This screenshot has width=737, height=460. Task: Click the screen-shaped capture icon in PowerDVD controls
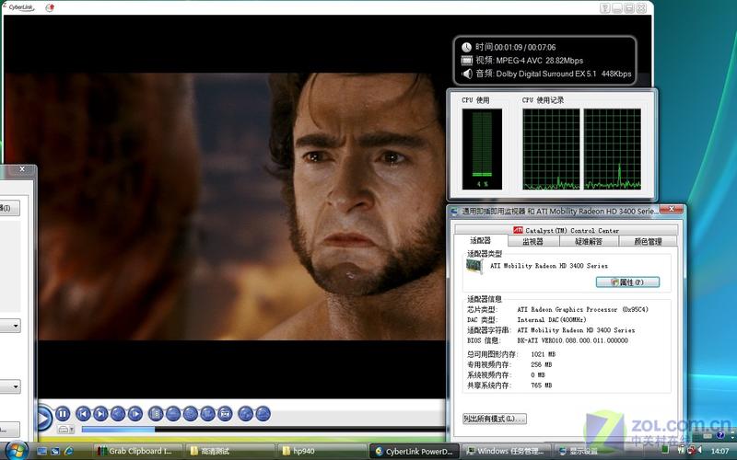pos(225,413)
